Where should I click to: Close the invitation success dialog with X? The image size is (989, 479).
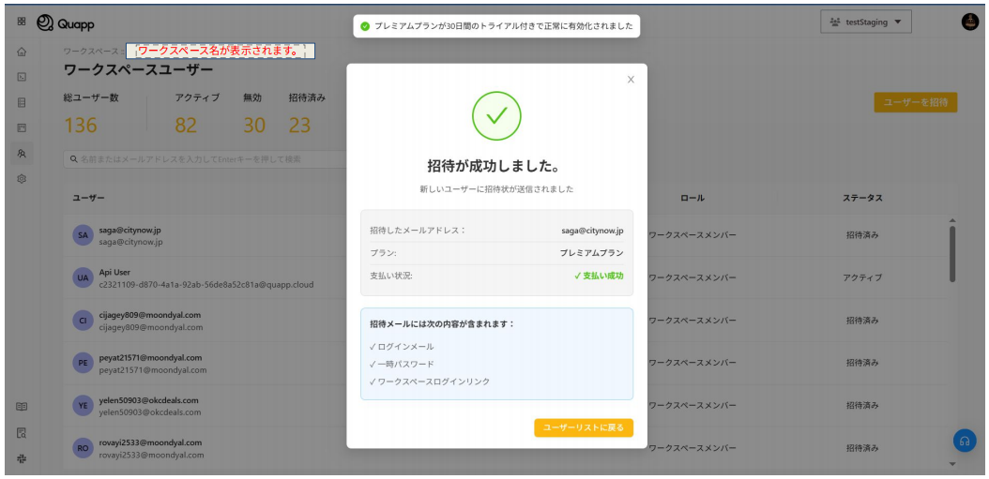(x=631, y=80)
